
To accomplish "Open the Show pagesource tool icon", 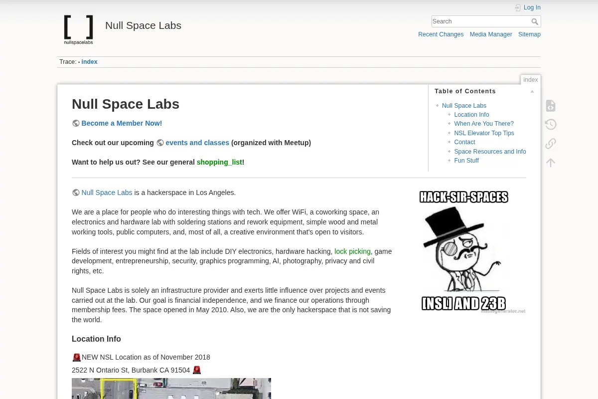I will (550, 106).
